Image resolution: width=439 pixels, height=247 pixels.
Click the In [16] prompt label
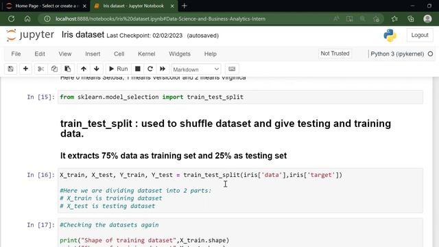[41, 175]
